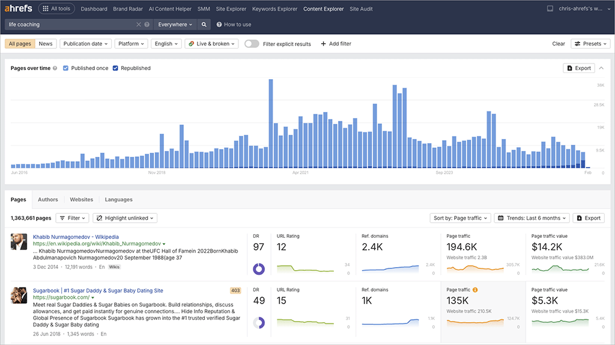
Task: Enable Filter explicit results
Action: tap(251, 43)
